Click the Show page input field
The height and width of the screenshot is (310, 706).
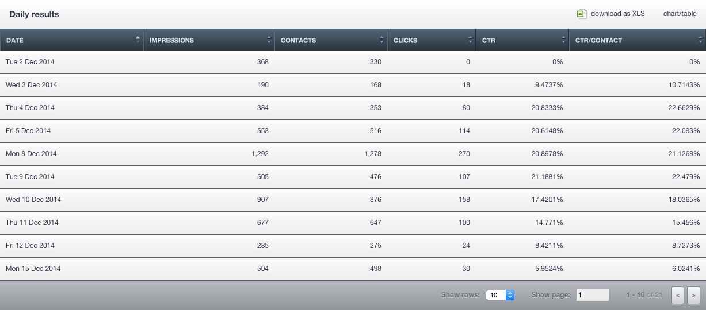pos(592,295)
